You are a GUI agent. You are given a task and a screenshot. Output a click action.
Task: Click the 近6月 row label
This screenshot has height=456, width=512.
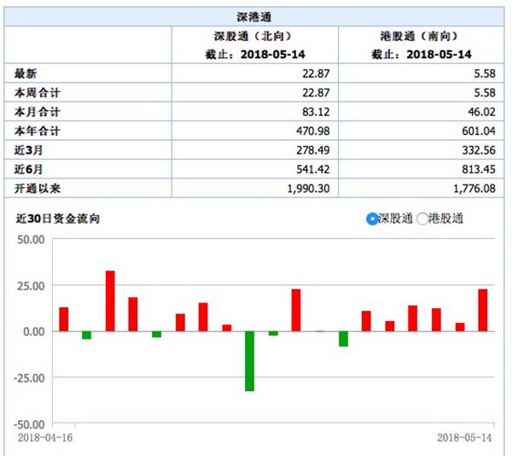click(x=28, y=169)
